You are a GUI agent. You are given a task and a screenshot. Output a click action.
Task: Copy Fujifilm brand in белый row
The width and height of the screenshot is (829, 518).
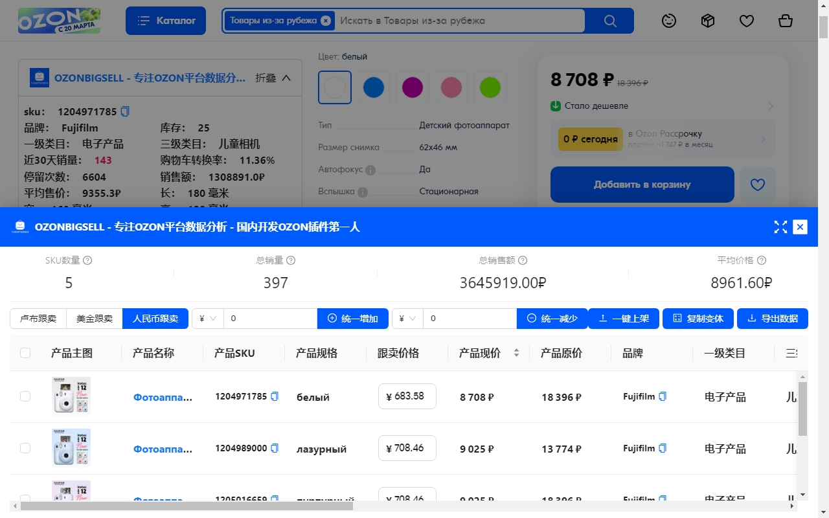click(663, 396)
